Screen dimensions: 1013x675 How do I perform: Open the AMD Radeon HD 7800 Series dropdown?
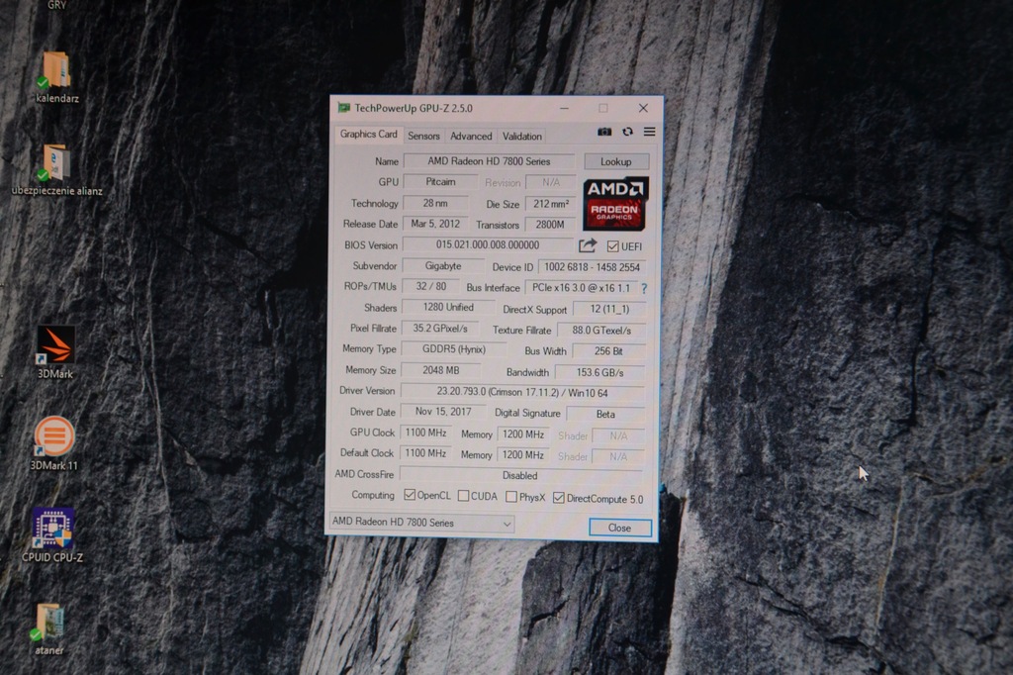(421, 523)
